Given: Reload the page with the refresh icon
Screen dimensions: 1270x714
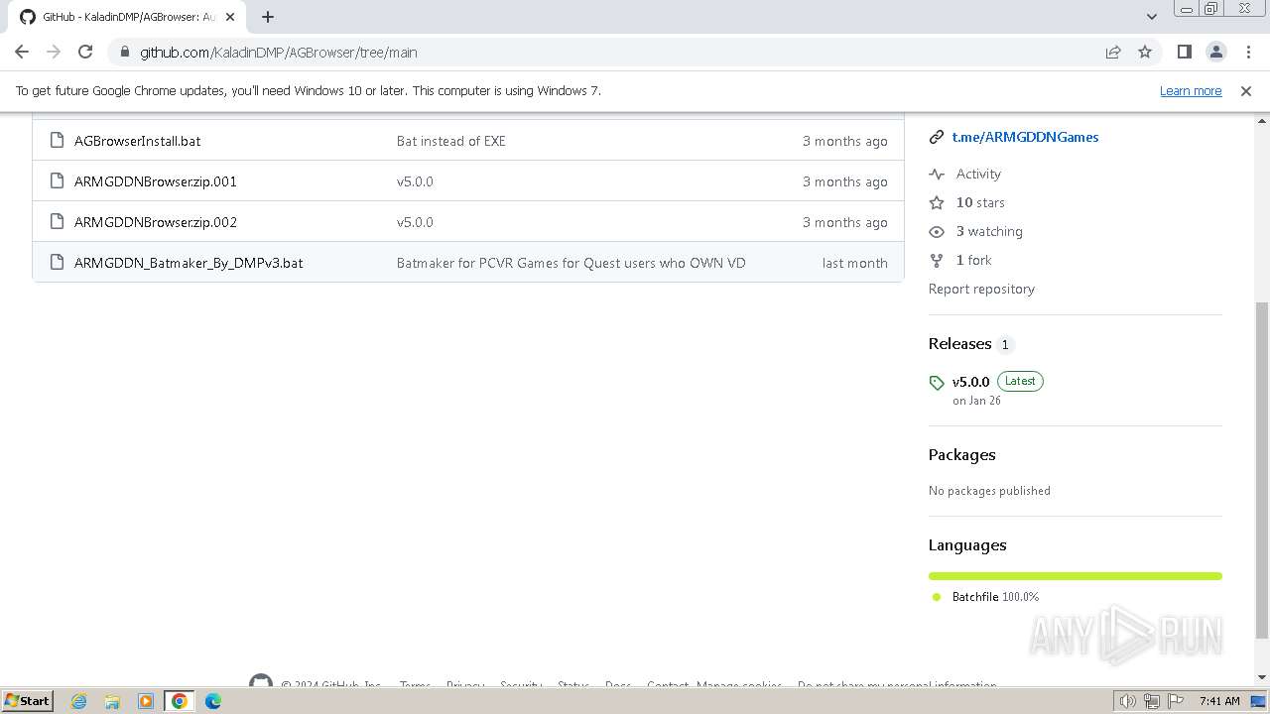Looking at the screenshot, I should (85, 52).
